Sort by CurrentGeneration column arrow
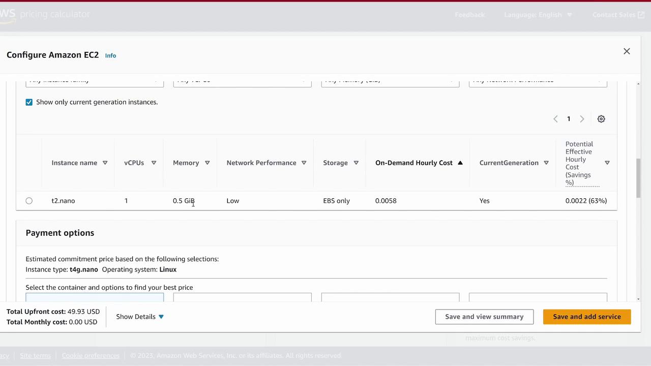 click(546, 163)
